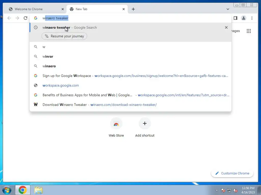Open the Web Store shortcut

pos(116,127)
